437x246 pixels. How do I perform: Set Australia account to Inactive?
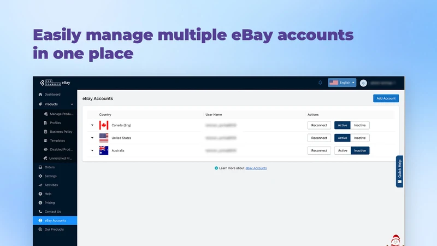tap(360, 151)
